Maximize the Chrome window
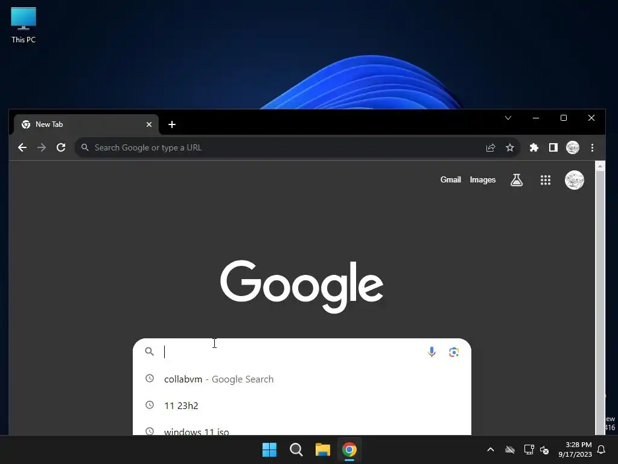The image size is (618, 464). click(x=564, y=118)
